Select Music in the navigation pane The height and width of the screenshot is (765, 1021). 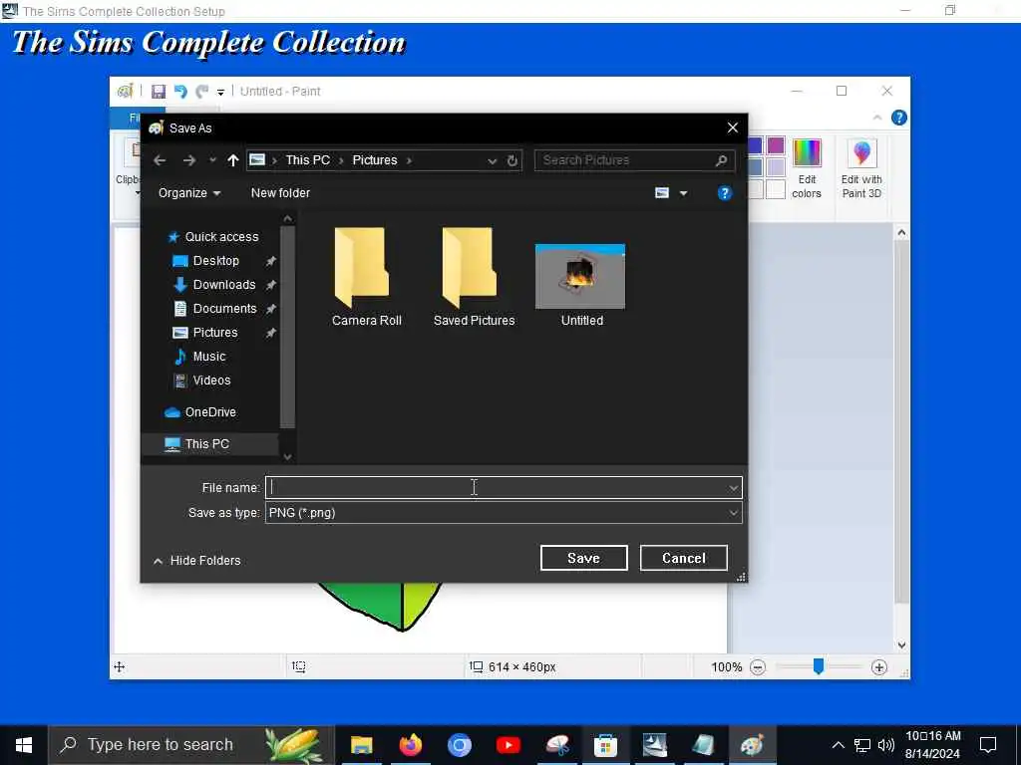click(x=209, y=357)
